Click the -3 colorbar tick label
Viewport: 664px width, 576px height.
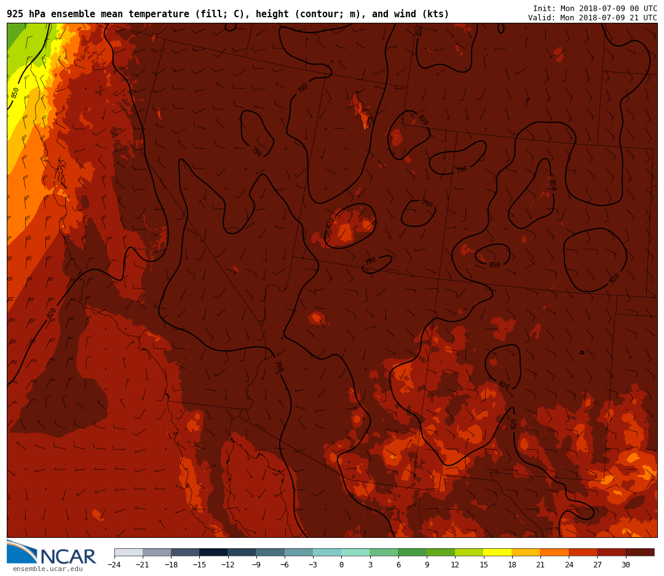click(x=313, y=564)
